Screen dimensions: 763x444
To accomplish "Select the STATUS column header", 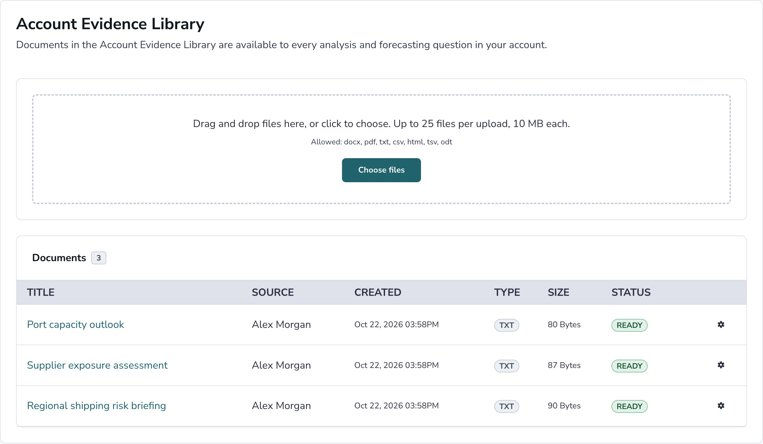I will coord(631,292).
